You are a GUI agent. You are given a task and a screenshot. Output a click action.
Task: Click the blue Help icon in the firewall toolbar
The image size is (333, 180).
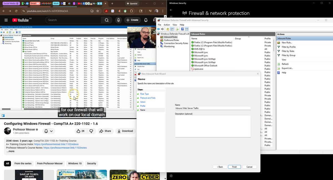point(182,29)
